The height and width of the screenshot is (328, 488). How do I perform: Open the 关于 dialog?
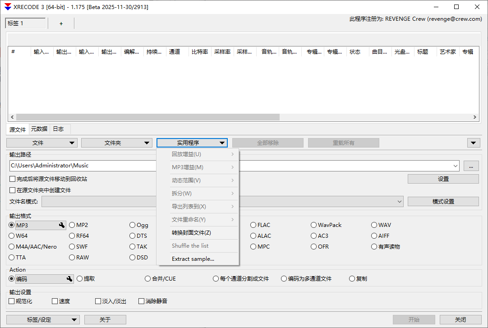105,319
